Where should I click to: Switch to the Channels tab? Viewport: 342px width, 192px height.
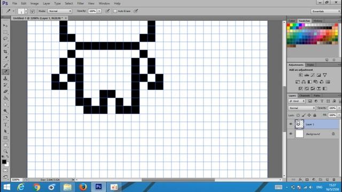[305, 95]
